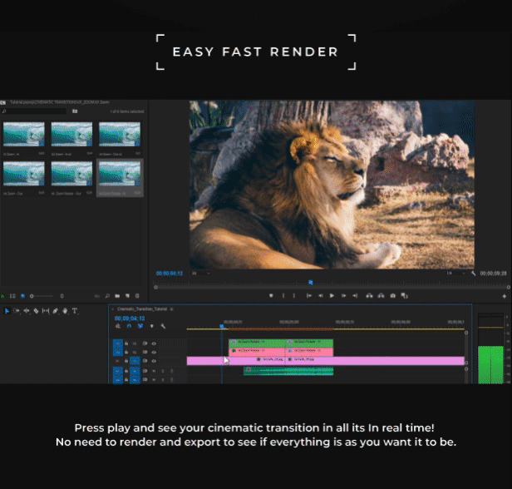The height and width of the screenshot is (489, 512).
Task: Click the timeline timecode 00;00;04;12
Action: click(130, 319)
